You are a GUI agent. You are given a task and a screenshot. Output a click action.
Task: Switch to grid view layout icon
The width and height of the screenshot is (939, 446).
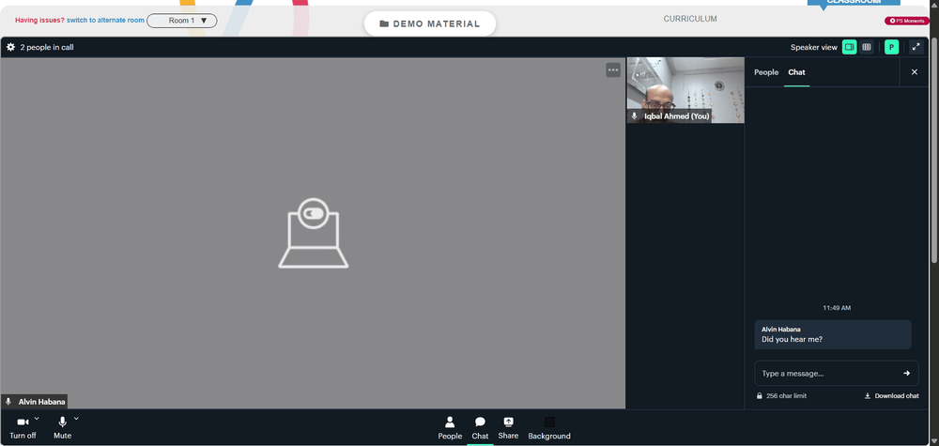[866, 47]
